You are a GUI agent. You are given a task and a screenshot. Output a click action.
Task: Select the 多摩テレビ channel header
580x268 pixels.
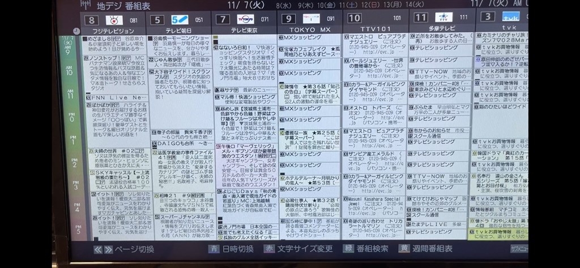442,28
